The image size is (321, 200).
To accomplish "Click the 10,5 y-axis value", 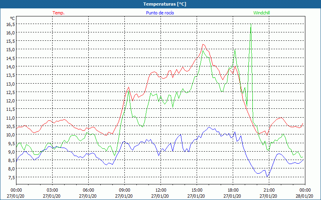I will (x=11, y=126).
